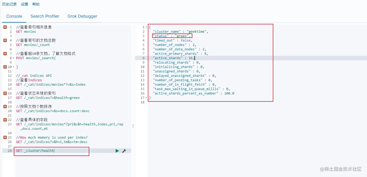Click the error marker on editor line 19
Viewport: 367px width, 177px height.
5,107
